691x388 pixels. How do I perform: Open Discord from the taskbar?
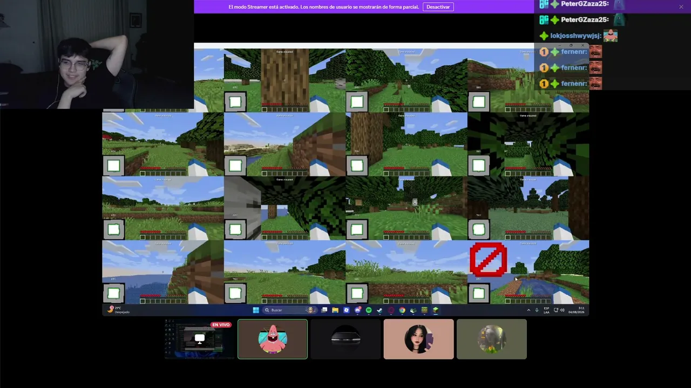357,310
